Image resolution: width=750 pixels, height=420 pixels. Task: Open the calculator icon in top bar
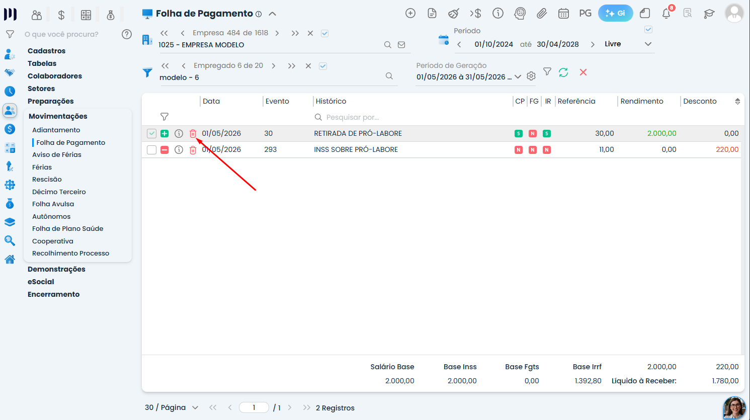tap(86, 15)
